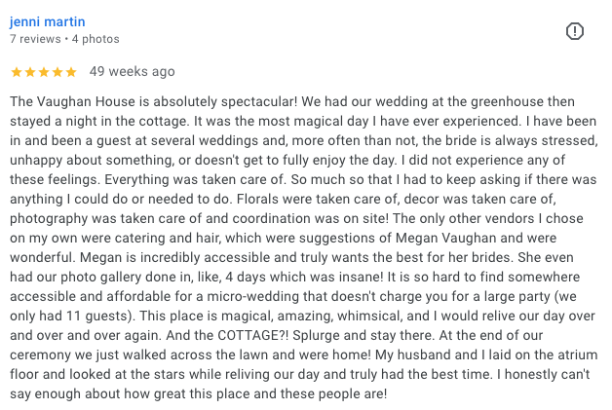Click 'The Vaughan House' in the review's first line
Viewport: 612px width, 410px height.
click(x=72, y=101)
